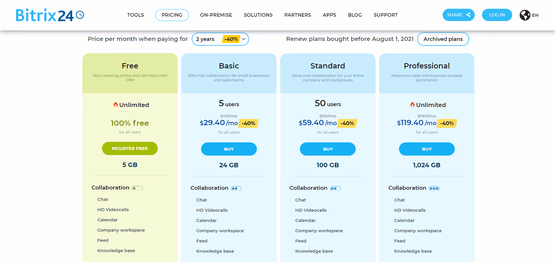The width and height of the screenshot is (555, 262).
Task: Click Company workspace in Standard plan
Action: 319,231
